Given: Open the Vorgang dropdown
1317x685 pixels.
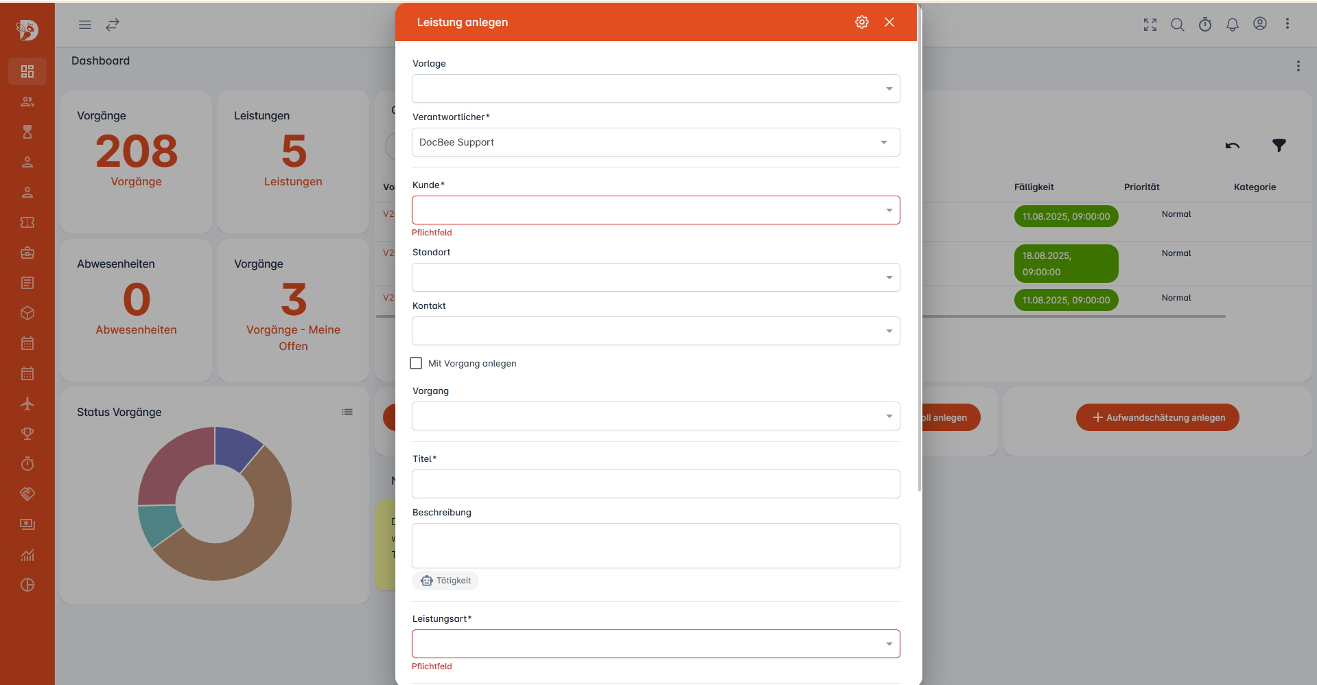Looking at the screenshot, I should [656, 416].
